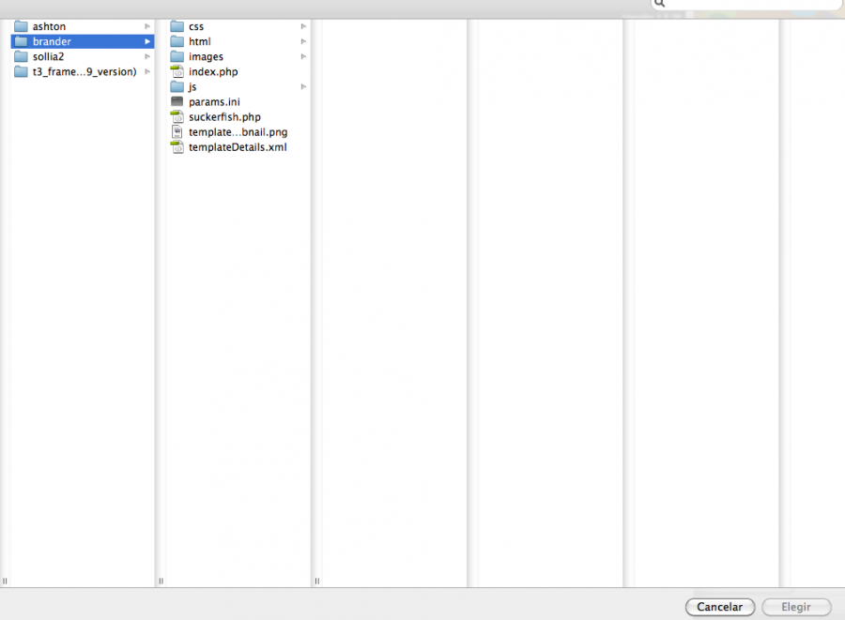This screenshot has height=620, width=845.
Task: Click the search magnifier icon
Action: [x=660, y=4]
